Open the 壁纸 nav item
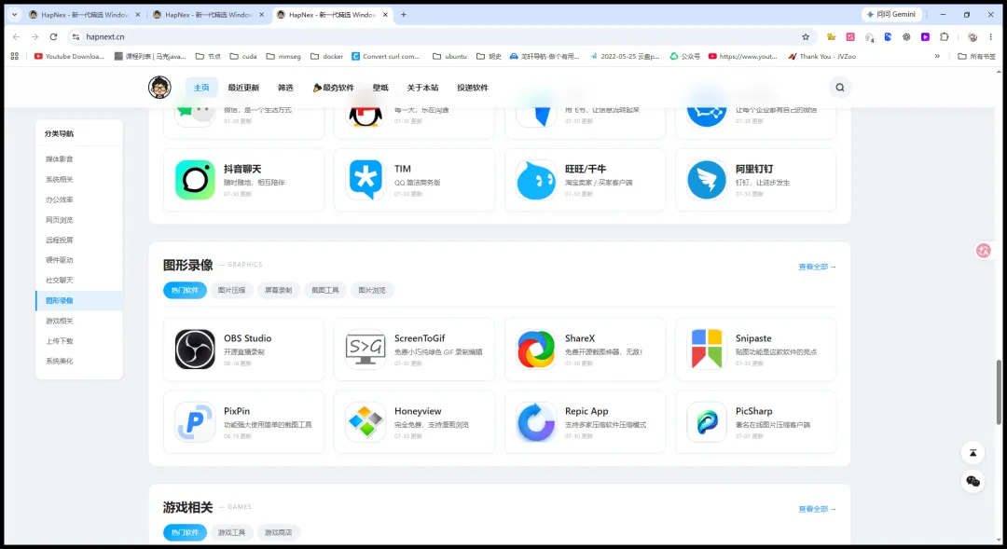The height and width of the screenshot is (549, 1007). point(380,88)
